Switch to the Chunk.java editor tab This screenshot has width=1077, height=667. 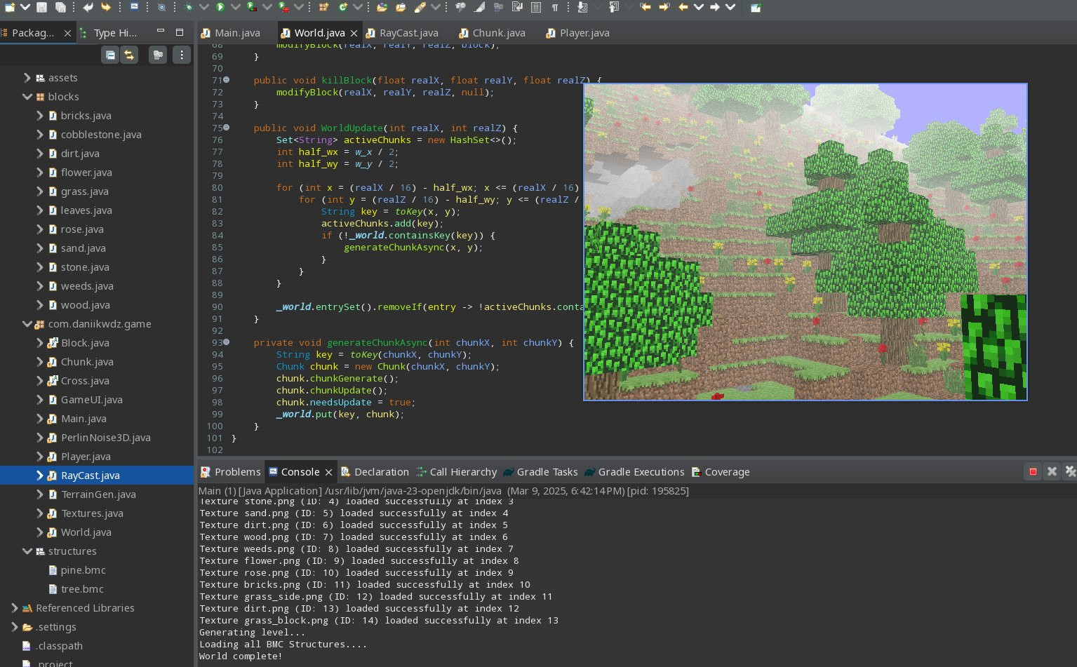pos(492,32)
